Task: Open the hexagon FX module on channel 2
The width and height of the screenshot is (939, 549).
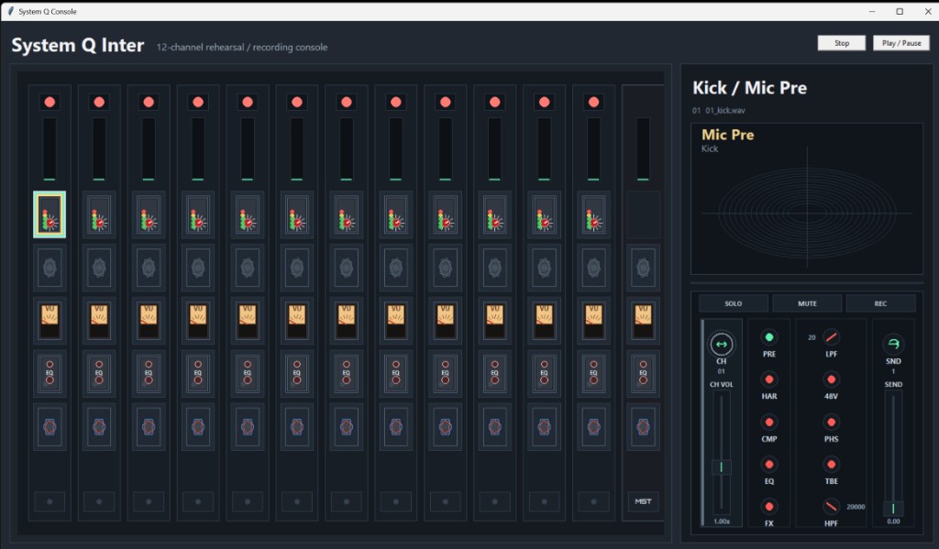Action: (99, 427)
